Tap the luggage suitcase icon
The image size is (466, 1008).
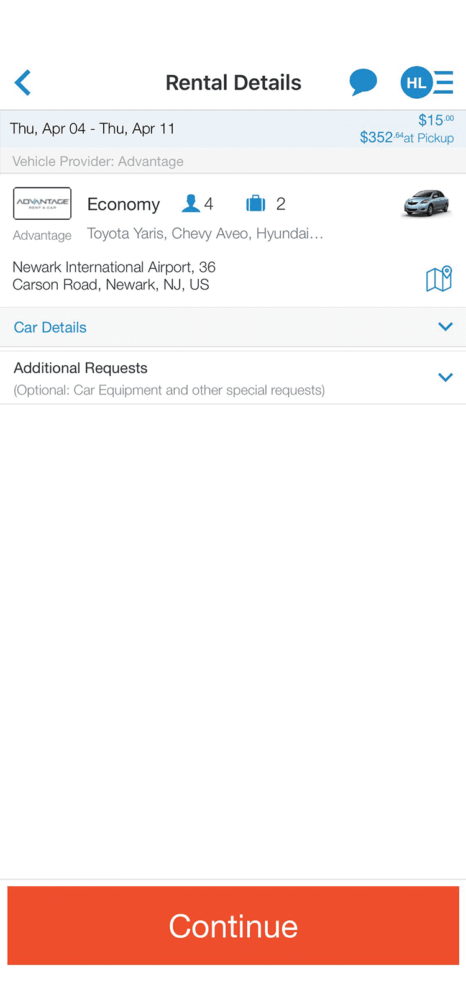pos(255,204)
